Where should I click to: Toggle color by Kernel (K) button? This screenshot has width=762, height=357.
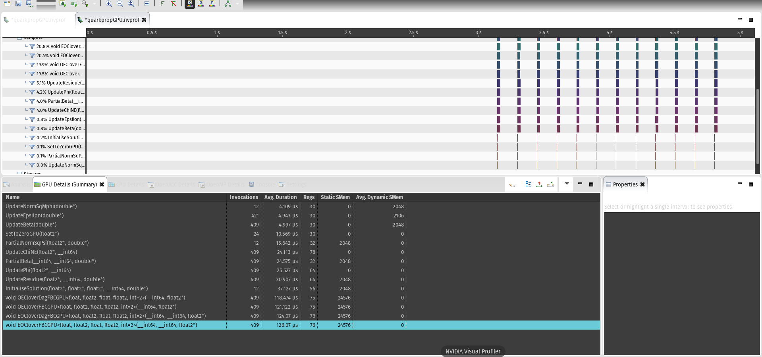click(x=190, y=4)
